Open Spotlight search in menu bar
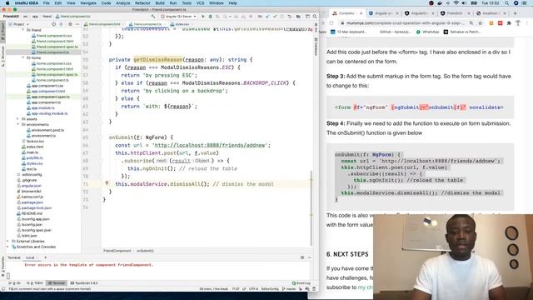 [506, 3]
